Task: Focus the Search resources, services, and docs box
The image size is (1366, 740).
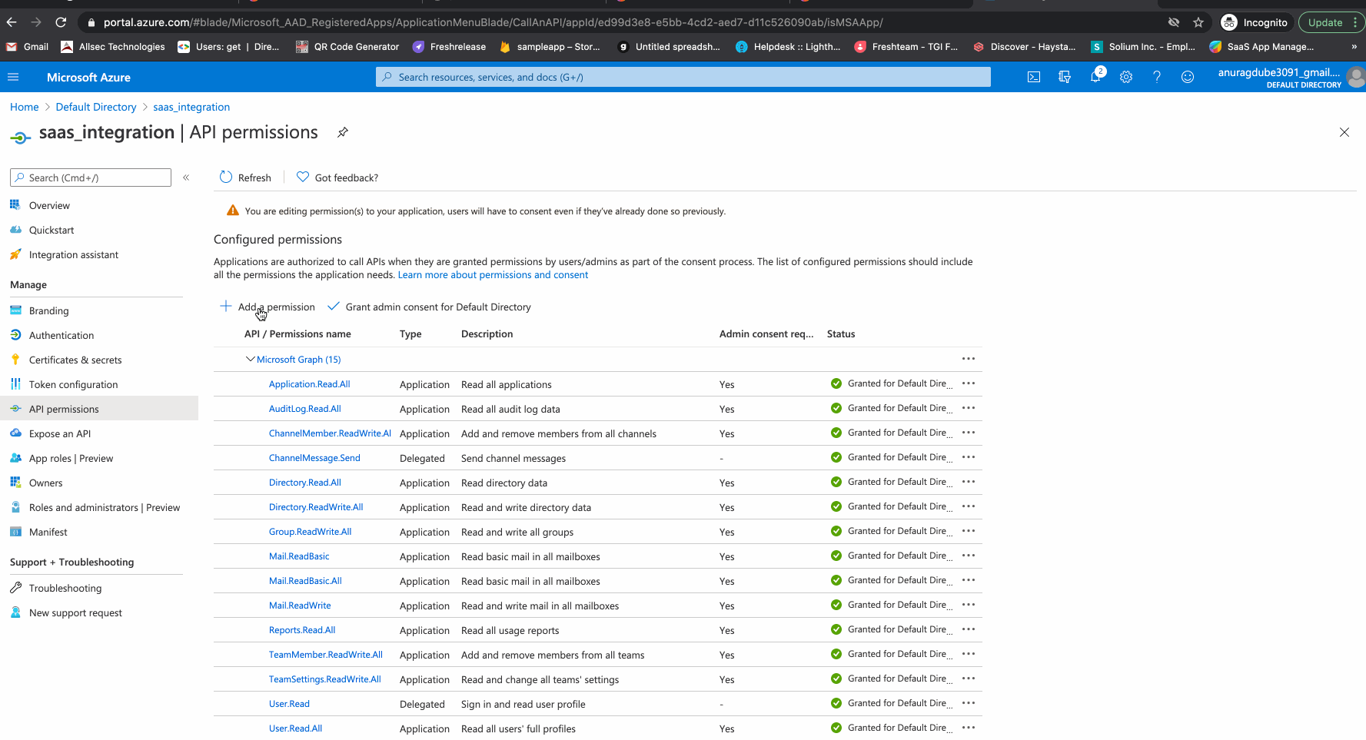Action: pos(683,77)
